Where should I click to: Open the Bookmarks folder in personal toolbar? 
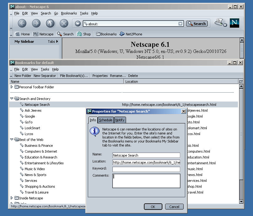coord(106,34)
